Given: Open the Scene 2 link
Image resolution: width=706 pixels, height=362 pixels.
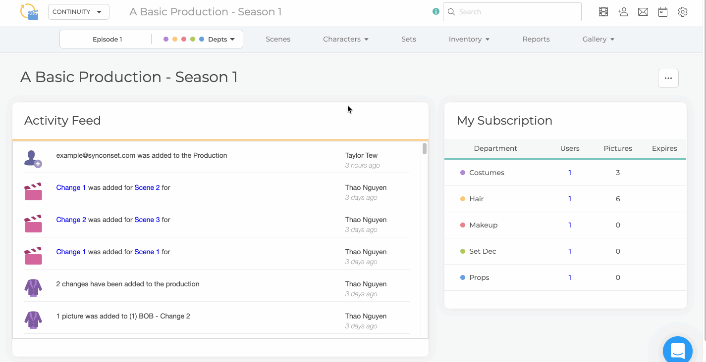Looking at the screenshot, I should tap(147, 187).
